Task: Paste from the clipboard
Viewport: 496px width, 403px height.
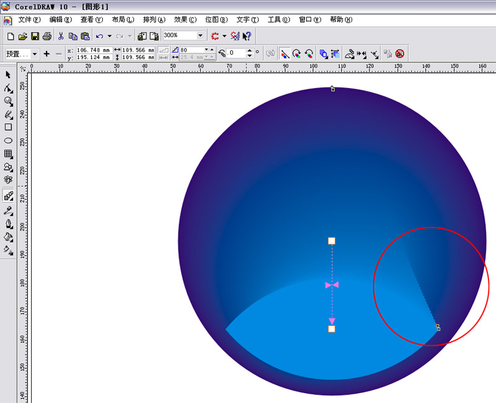Action: pos(85,37)
